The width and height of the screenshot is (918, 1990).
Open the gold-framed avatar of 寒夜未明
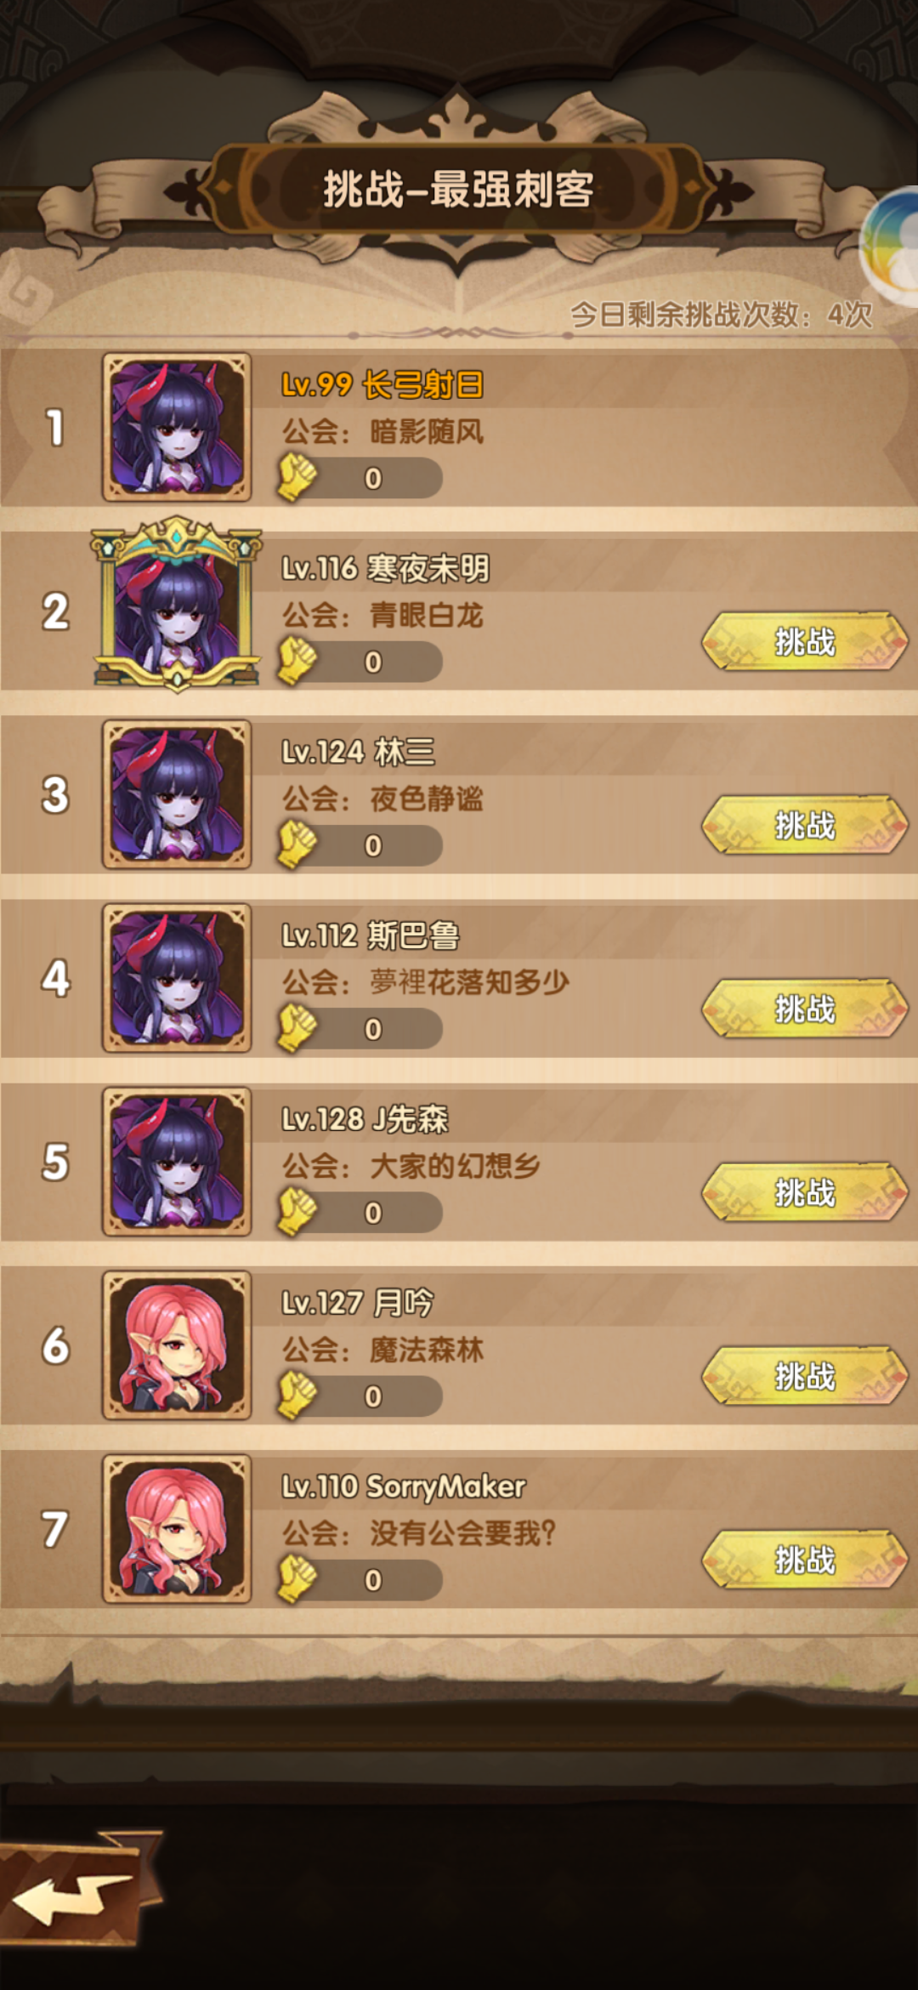click(x=177, y=605)
